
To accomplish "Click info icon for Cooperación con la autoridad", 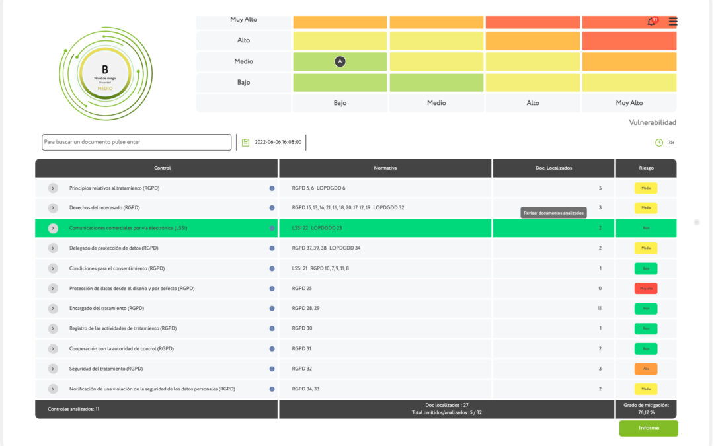I will pyautogui.click(x=272, y=349).
